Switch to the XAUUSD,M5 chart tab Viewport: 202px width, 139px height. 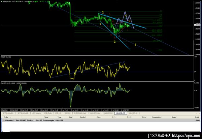121,113
